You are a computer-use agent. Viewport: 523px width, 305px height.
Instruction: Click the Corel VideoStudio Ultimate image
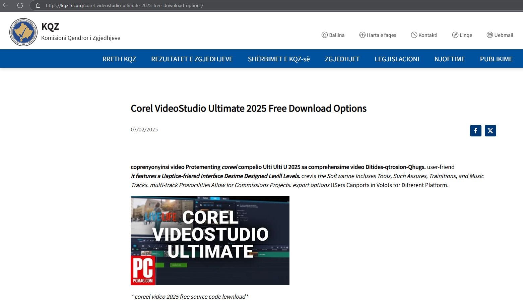tap(210, 241)
